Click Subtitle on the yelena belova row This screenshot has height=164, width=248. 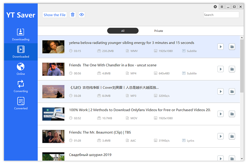click(190, 51)
